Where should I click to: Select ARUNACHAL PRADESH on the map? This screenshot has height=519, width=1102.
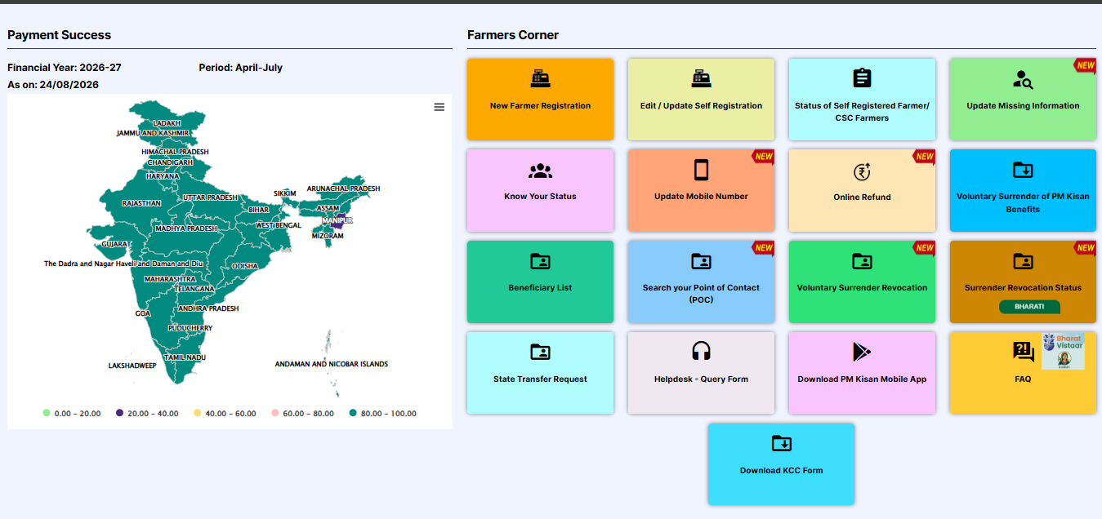pyautogui.click(x=343, y=189)
